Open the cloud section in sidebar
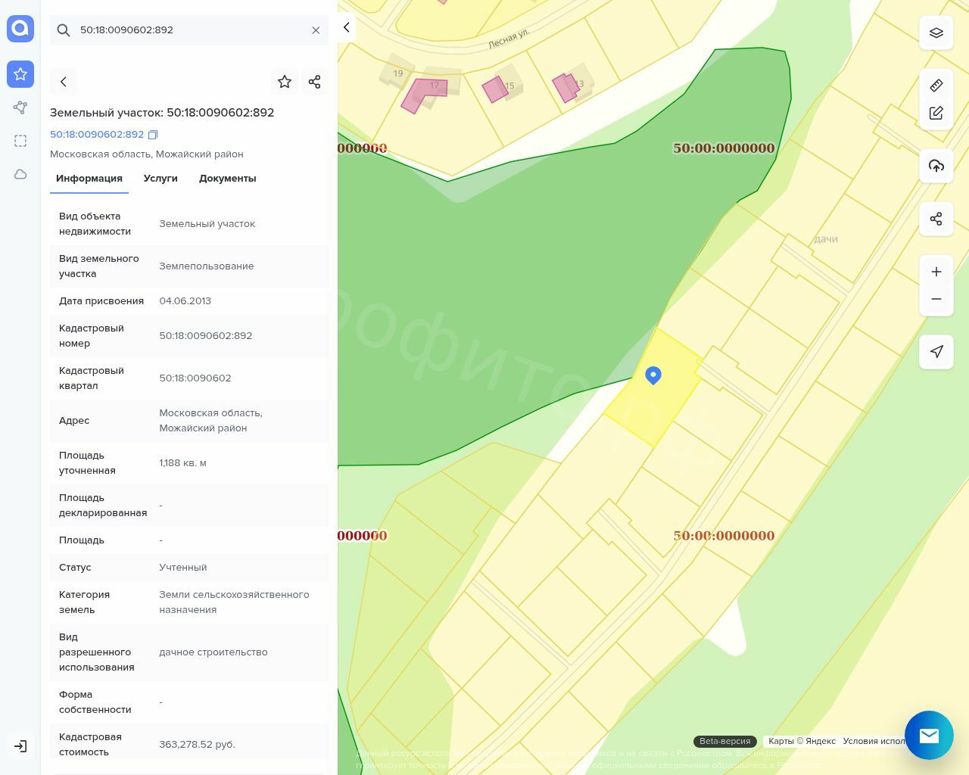The image size is (969, 775). pyautogui.click(x=20, y=175)
